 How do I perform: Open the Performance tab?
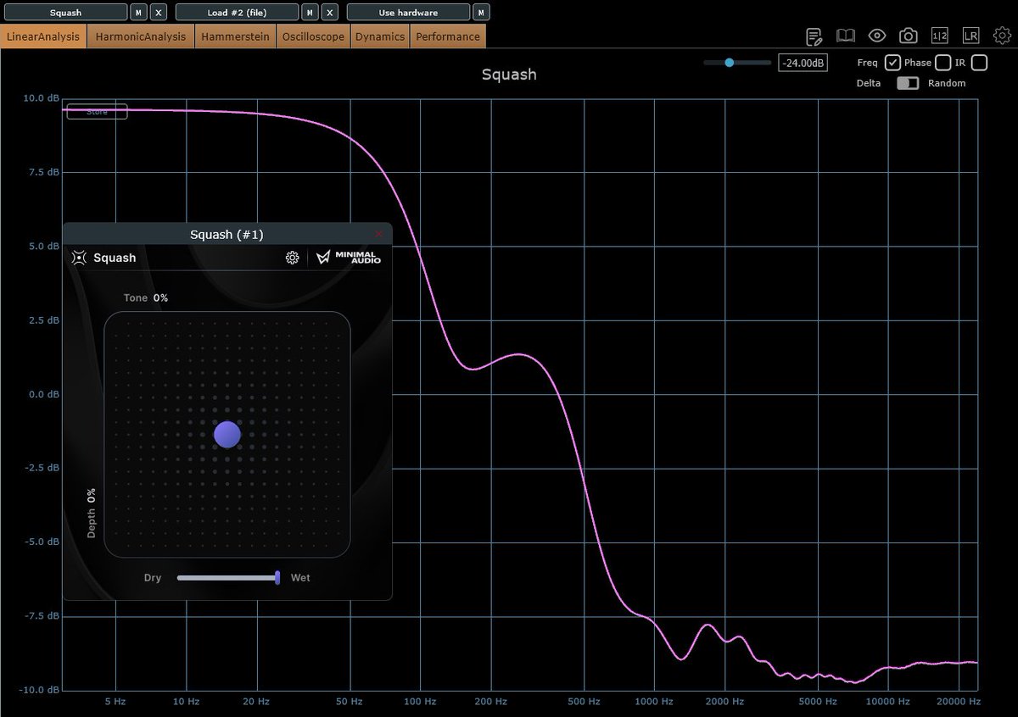pyautogui.click(x=448, y=36)
